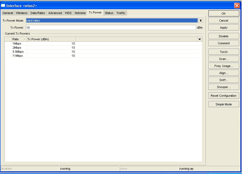
Task: Click the greyed 'disabled' status field
Action: (x=30, y=169)
